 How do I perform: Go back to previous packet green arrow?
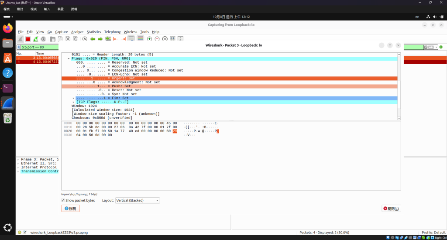[93, 39]
